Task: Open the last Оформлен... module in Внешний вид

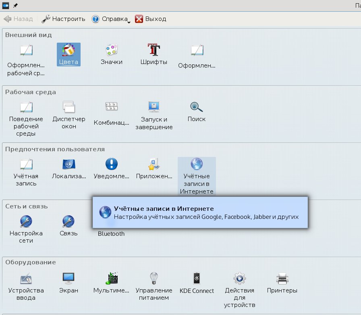Action: click(x=197, y=56)
